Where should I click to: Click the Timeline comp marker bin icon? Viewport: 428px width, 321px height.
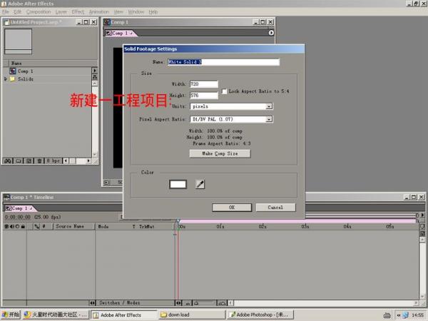click(x=422, y=227)
